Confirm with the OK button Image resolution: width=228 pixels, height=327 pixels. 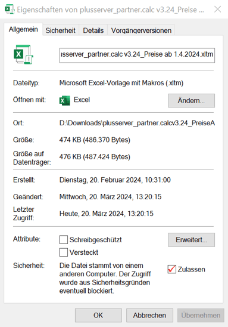(x=98, y=315)
